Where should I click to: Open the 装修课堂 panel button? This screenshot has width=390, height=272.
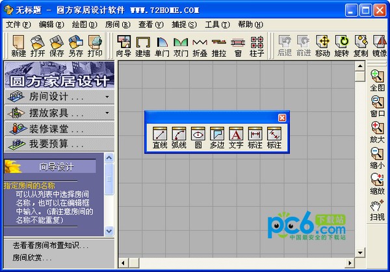point(59,129)
